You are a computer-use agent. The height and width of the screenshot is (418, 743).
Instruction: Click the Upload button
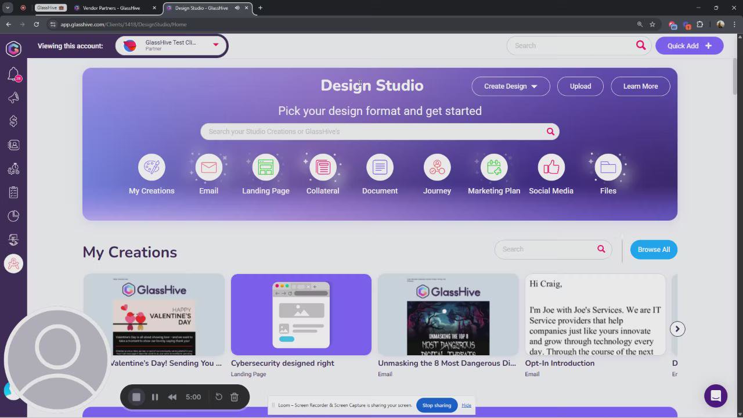pyautogui.click(x=580, y=87)
